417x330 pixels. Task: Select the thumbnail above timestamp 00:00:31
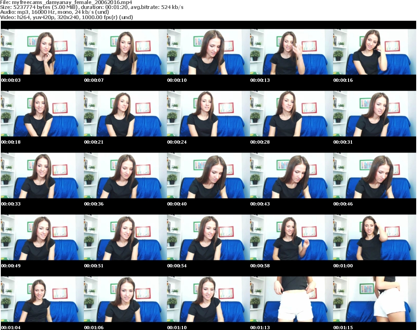pos(375,114)
